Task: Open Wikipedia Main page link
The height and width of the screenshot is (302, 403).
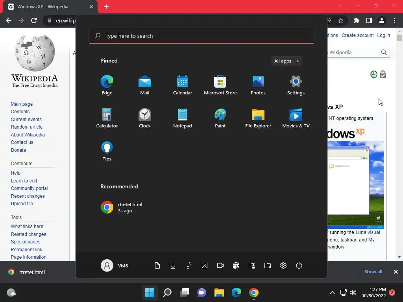Action: click(22, 104)
